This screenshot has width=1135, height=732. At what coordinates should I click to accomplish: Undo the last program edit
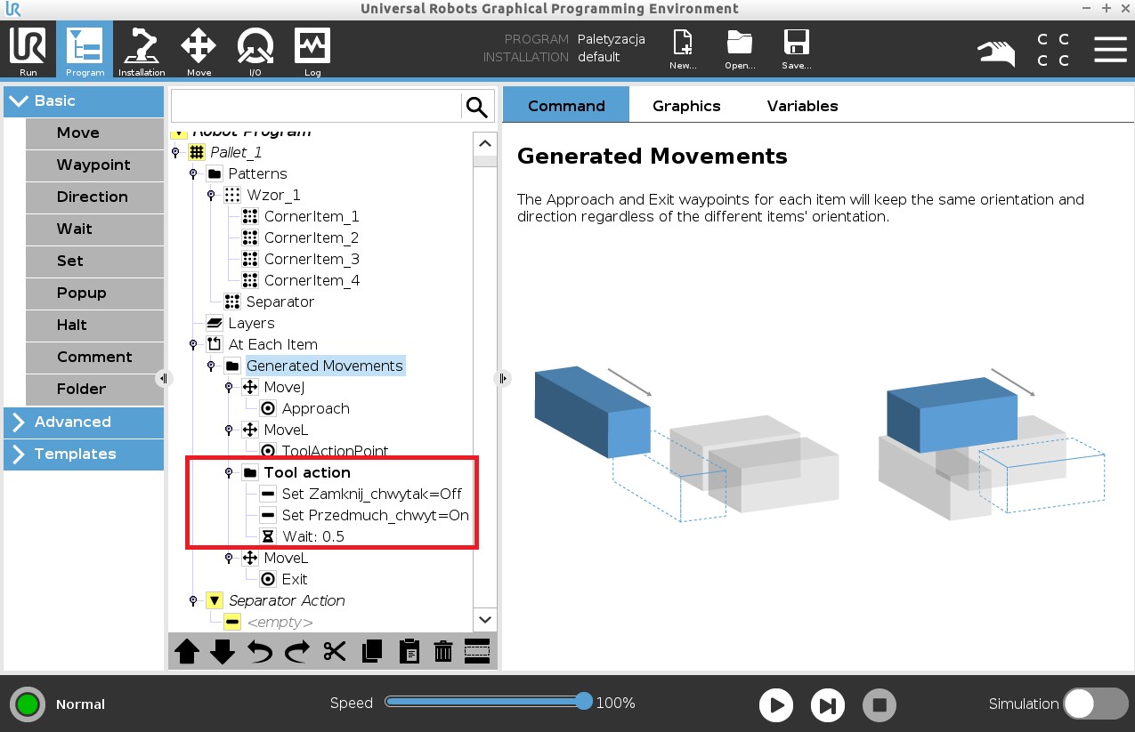pos(260,652)
